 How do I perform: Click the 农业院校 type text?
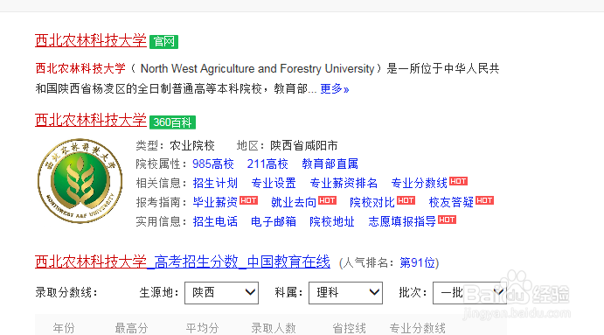click(x=192, y=146)
